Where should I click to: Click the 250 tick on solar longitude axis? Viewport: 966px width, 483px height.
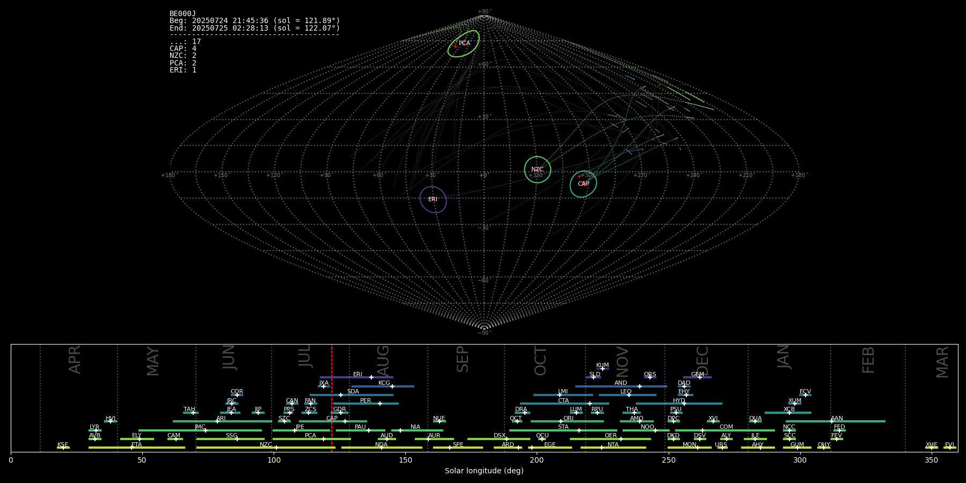[668, 460]
